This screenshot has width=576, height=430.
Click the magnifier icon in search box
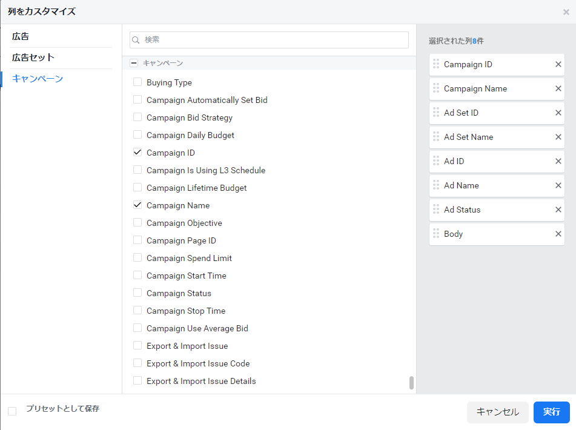(x=136, y=40)
